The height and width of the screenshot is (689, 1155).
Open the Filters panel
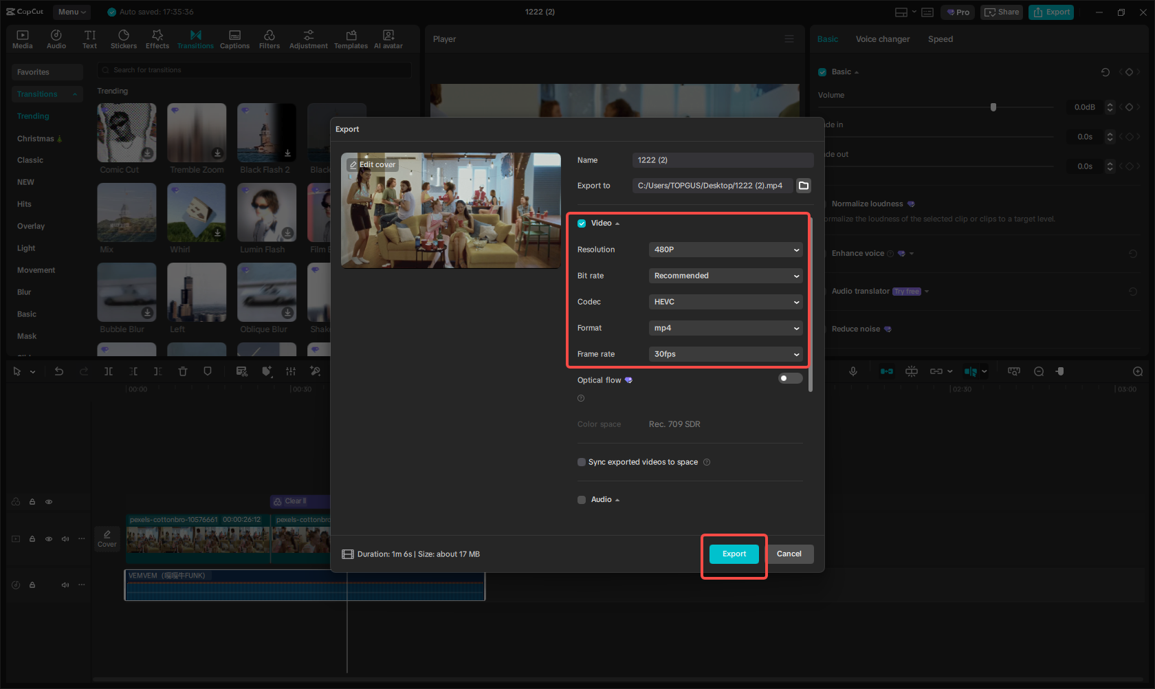tap(269, 39)
